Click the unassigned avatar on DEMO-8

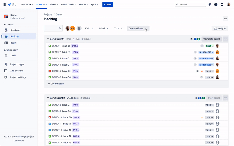click(x=218, y=105)
